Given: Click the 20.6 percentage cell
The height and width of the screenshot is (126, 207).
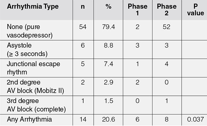Looking at the screenshot, I should [x=108, y=119].
